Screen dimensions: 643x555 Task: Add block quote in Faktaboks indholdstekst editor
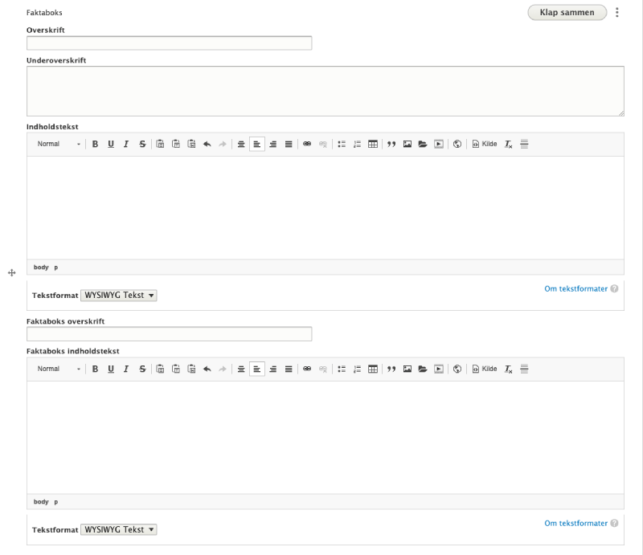click(x=392, y=369)
